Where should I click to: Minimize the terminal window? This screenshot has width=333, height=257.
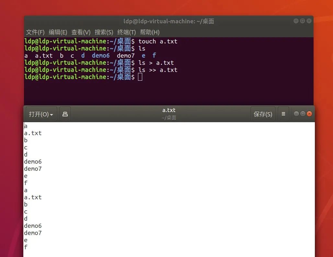click(296, 21)
